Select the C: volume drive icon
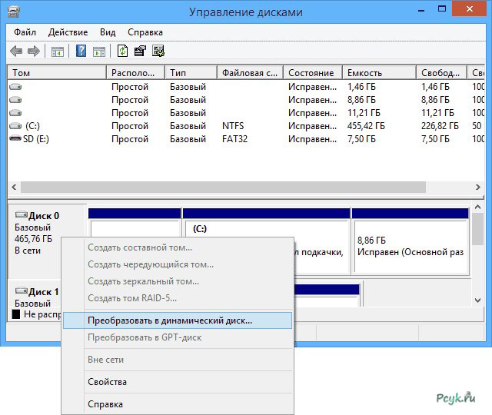 click(x=15, y=126)
